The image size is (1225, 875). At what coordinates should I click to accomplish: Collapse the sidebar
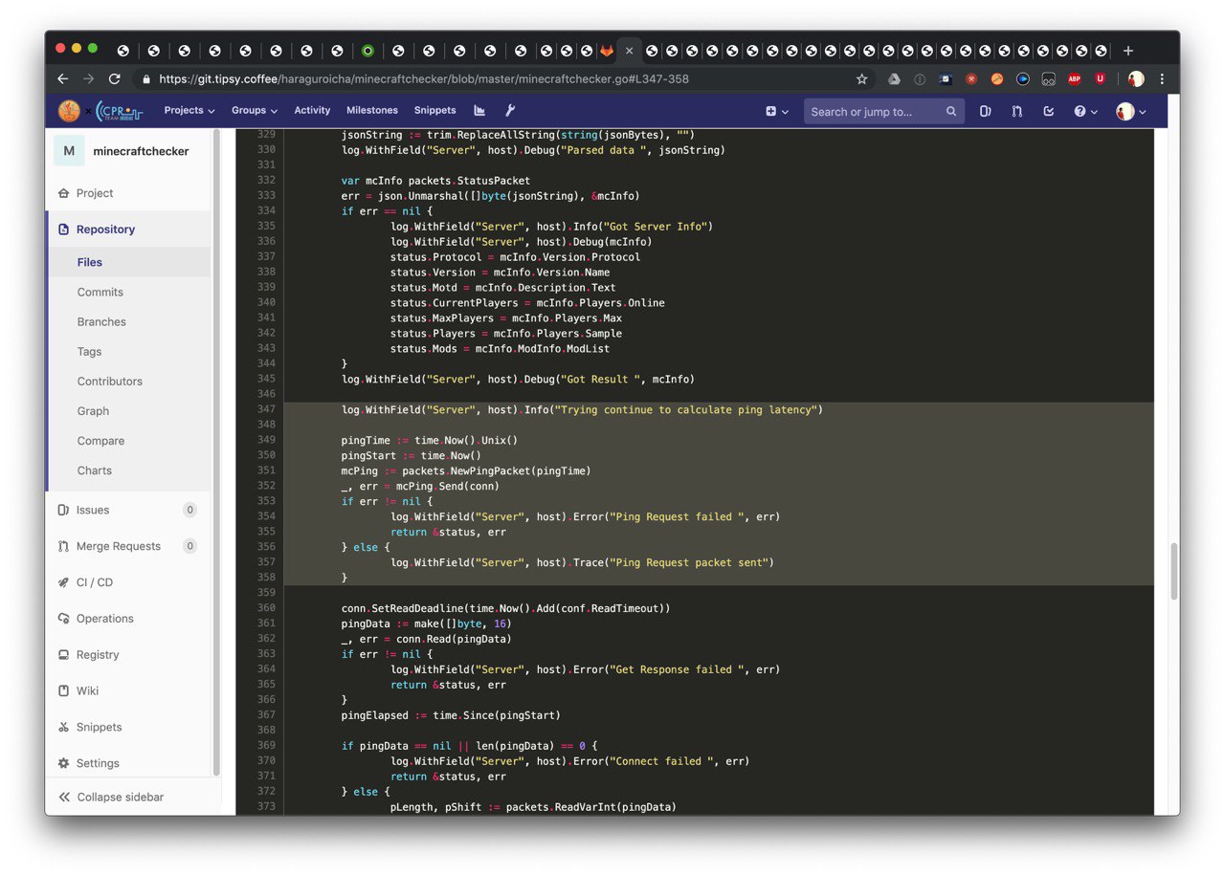111,797
